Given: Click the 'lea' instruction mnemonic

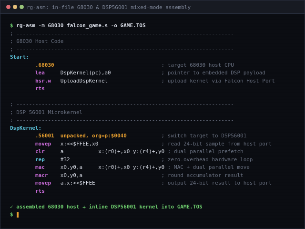Looking at the screenshot, I should [40, 73].
